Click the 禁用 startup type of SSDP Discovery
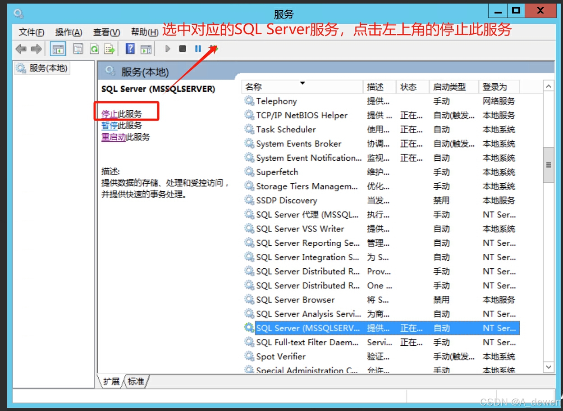This screenshot has height=411, width=563. [441, 200]
